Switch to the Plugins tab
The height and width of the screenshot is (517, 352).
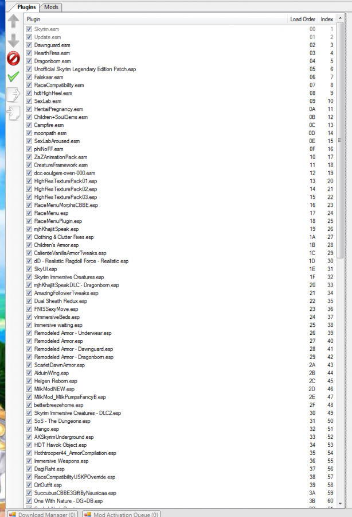tap(26, 7)
